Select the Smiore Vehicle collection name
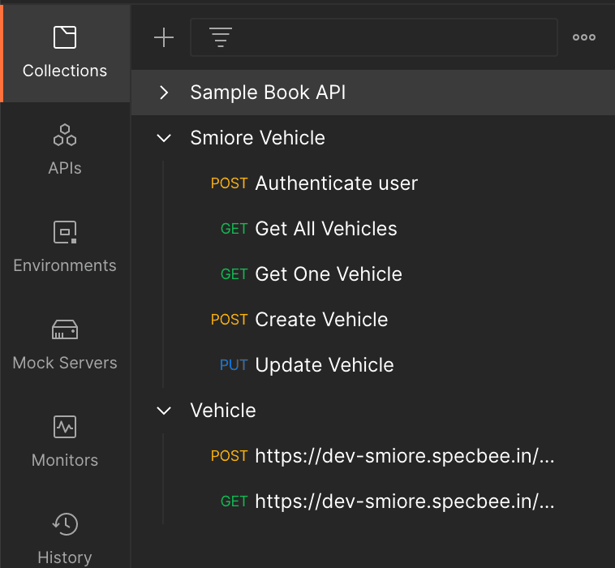 pyautogui.click(x=258, y=138)
